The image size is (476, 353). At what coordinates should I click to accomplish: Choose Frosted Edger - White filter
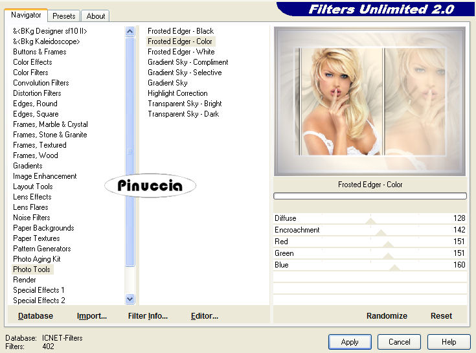coord(181,52)
